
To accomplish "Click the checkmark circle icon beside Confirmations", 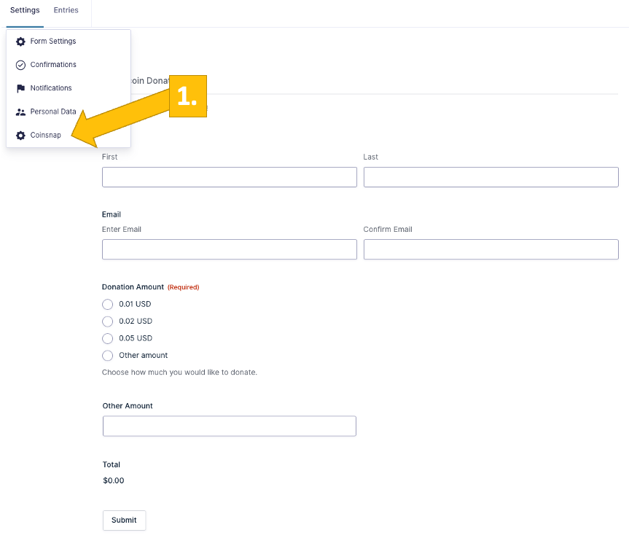I will (x=20, y=65).
